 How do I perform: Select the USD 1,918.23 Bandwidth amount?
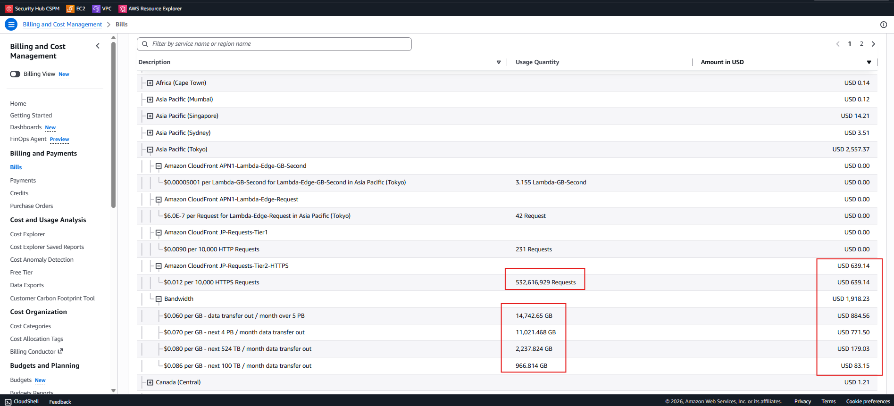(x=851, y=299)
